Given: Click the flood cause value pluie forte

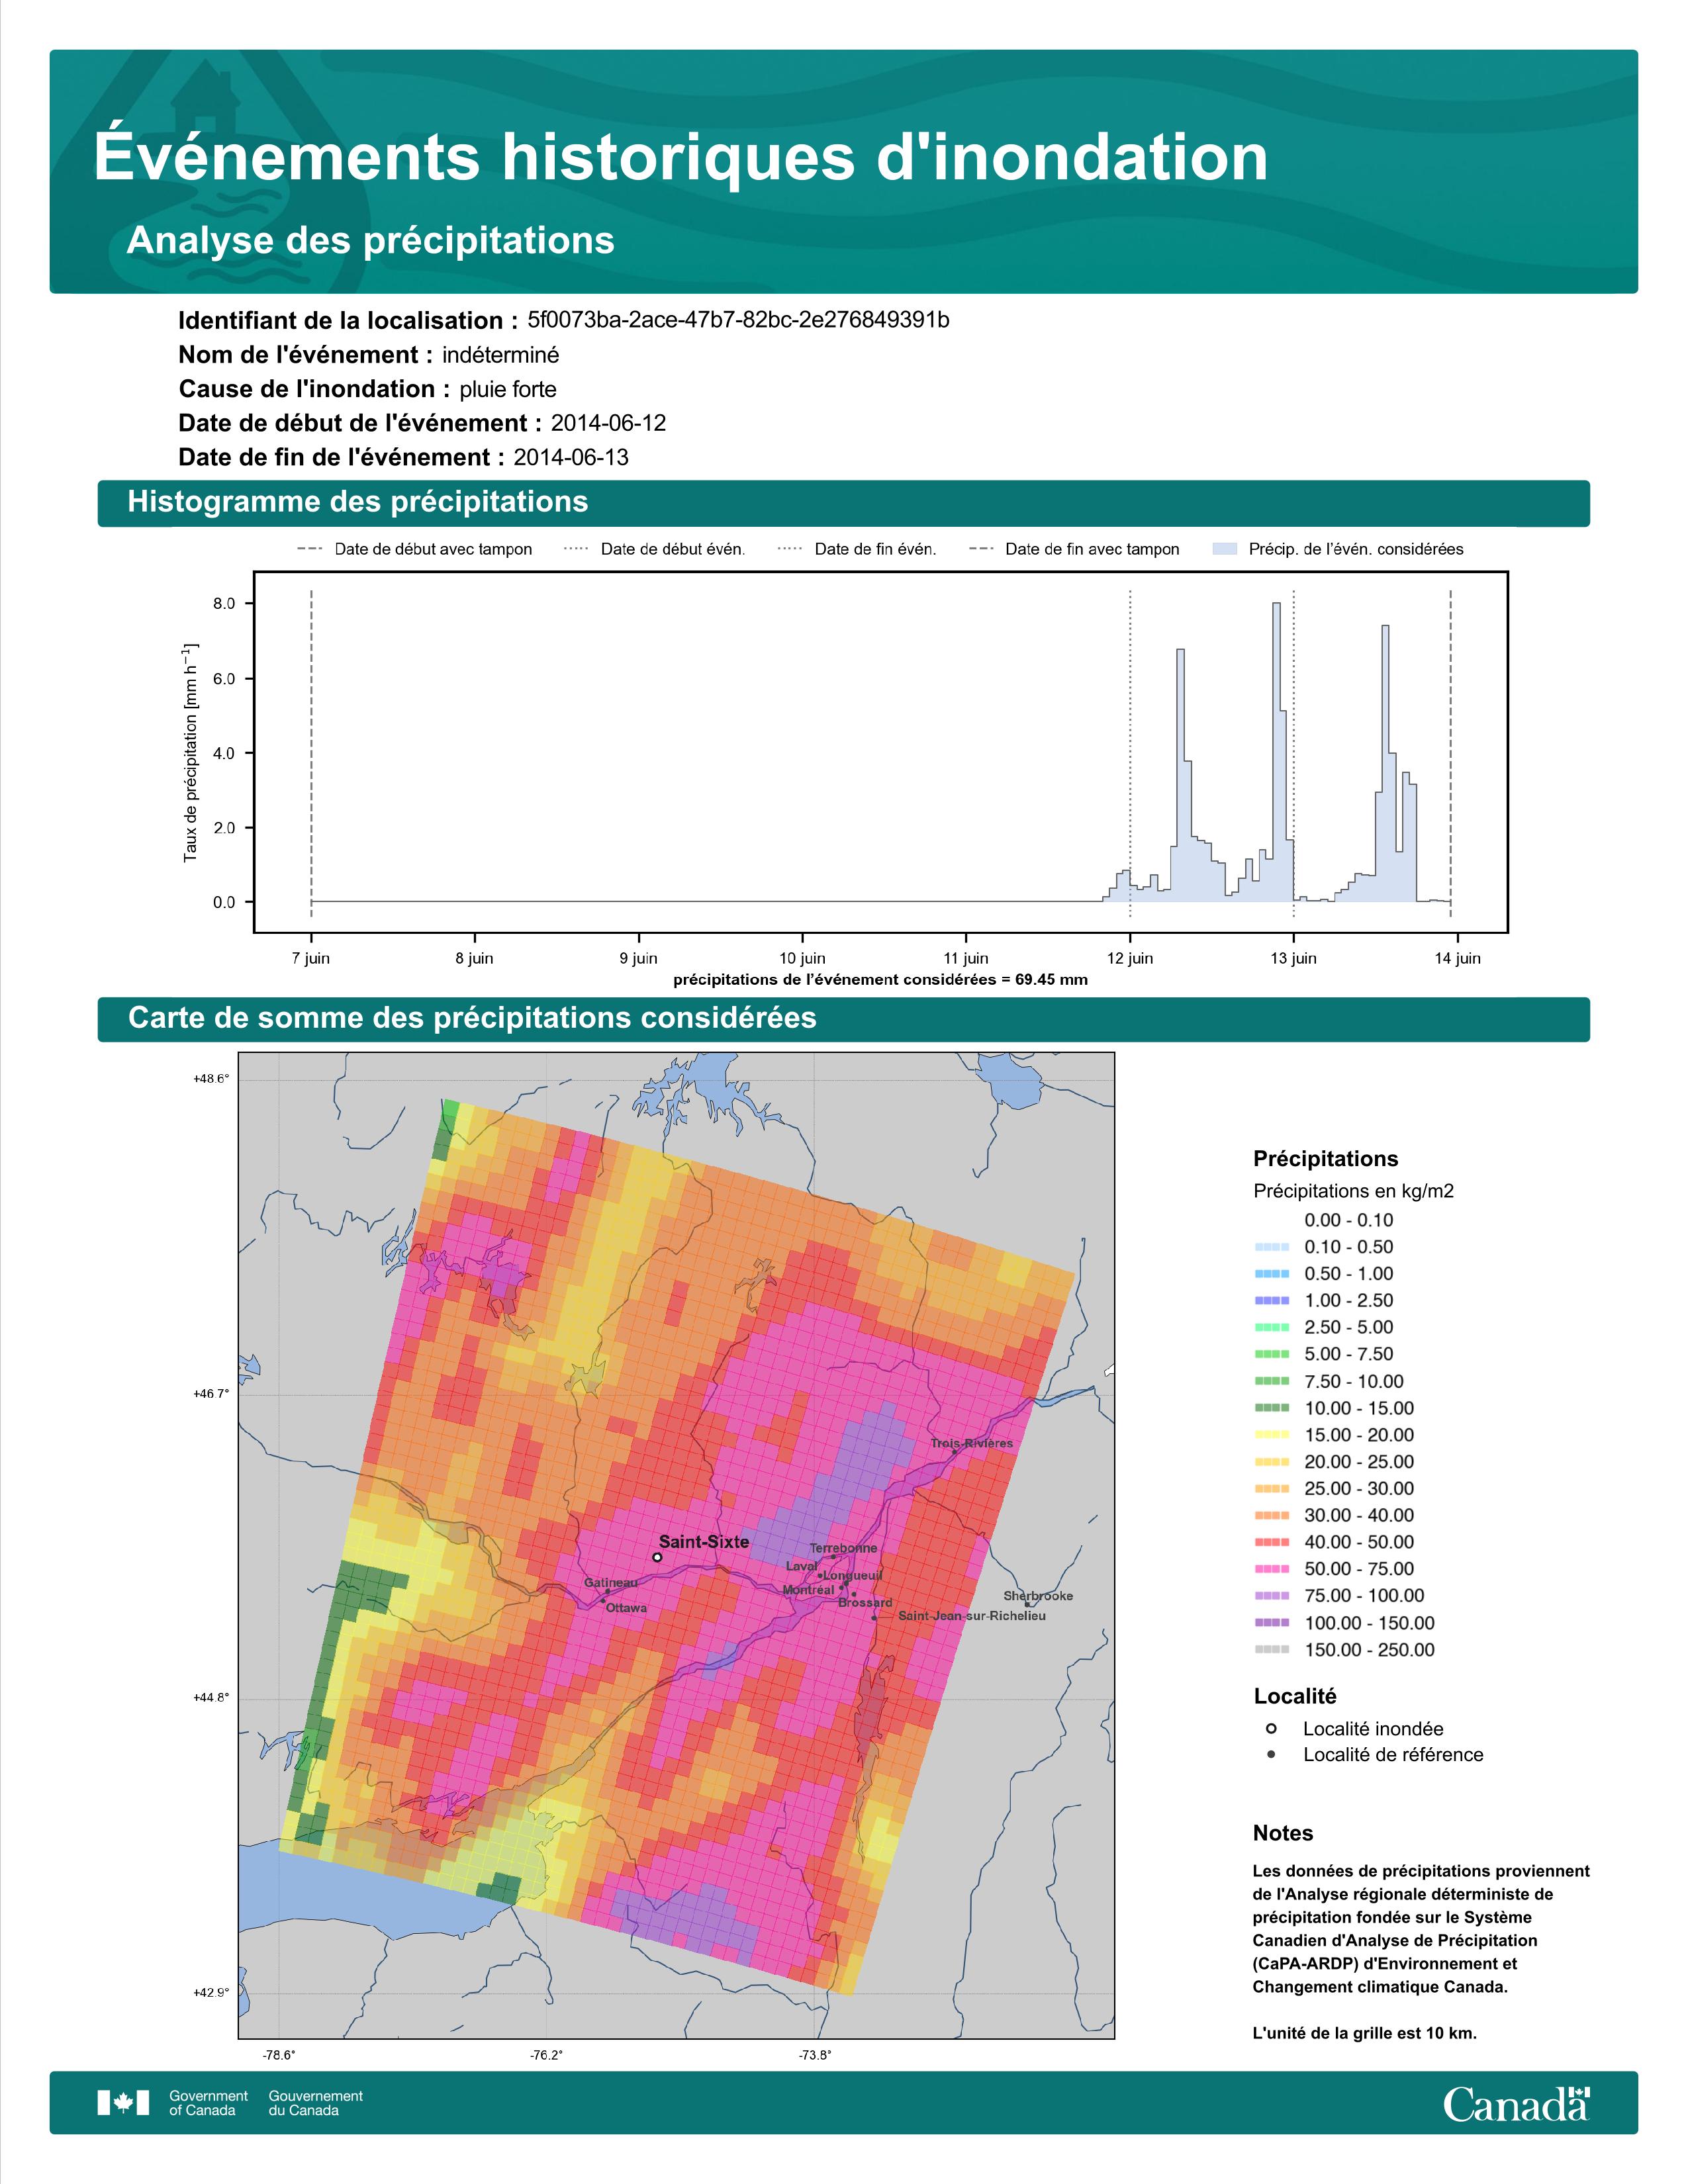Looking at the screenshot, I should click(508, 389).
